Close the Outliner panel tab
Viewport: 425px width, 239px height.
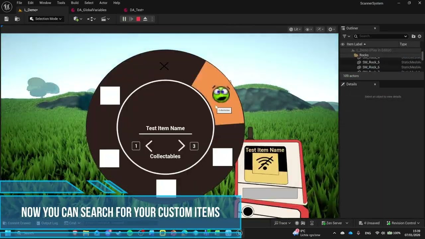tap(375, 28)
